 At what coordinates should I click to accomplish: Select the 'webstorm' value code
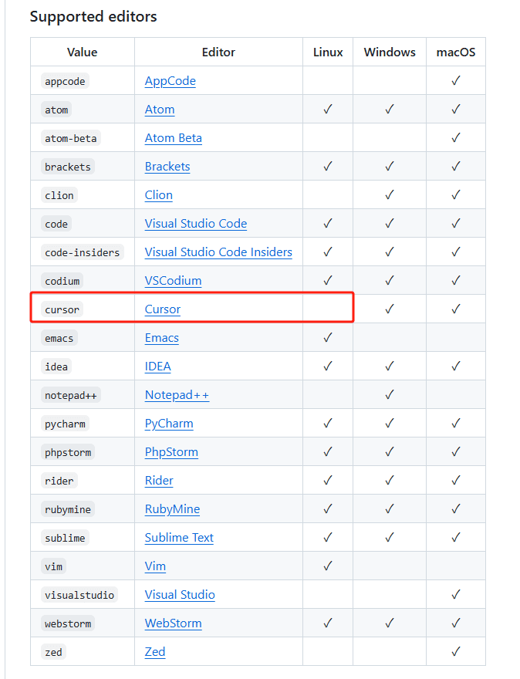(68, 624)
